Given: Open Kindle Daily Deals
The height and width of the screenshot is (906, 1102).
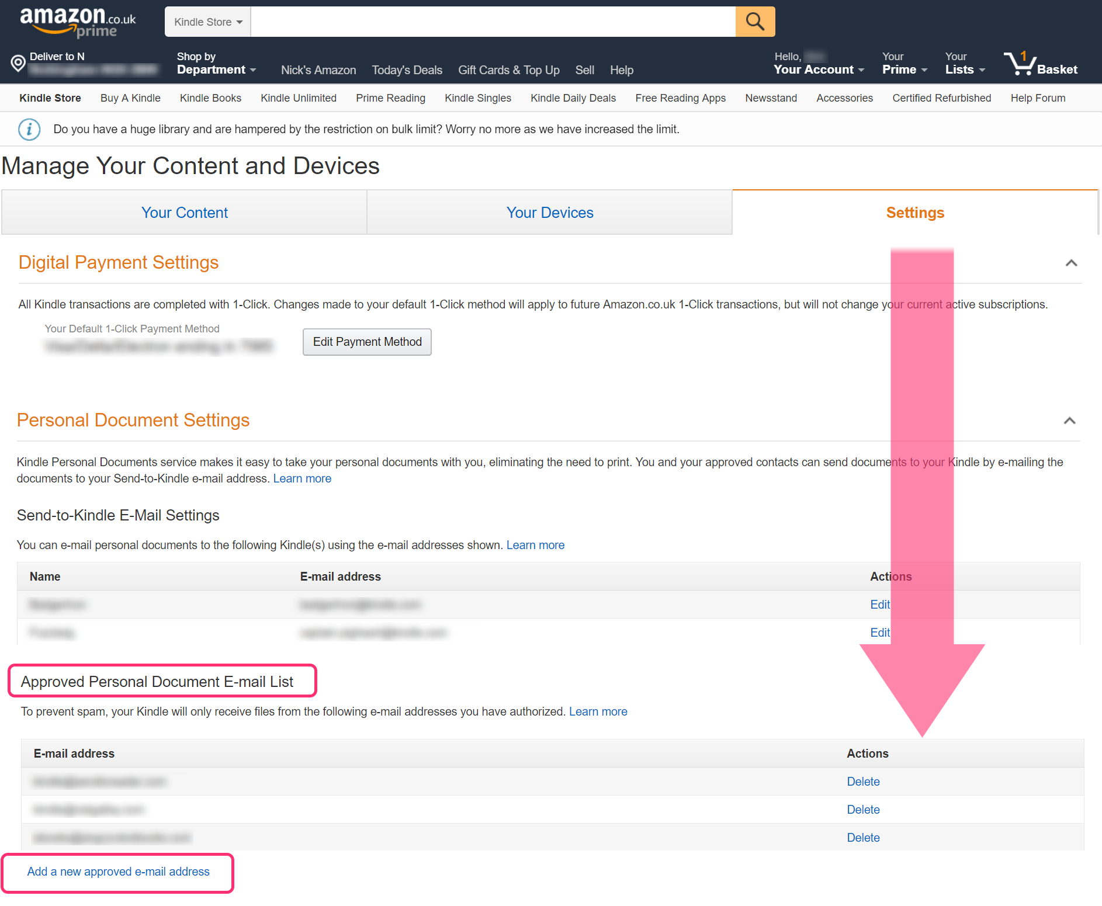Looking at the screenshot, I should tap(573, 98).
